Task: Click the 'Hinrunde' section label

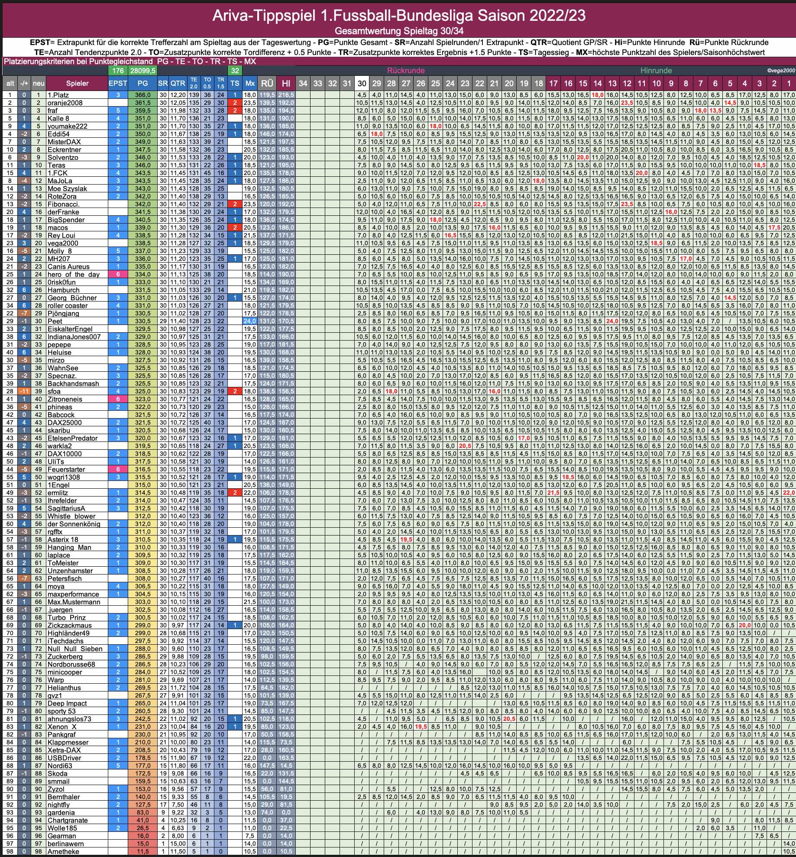Action: (x=656, y=70)
